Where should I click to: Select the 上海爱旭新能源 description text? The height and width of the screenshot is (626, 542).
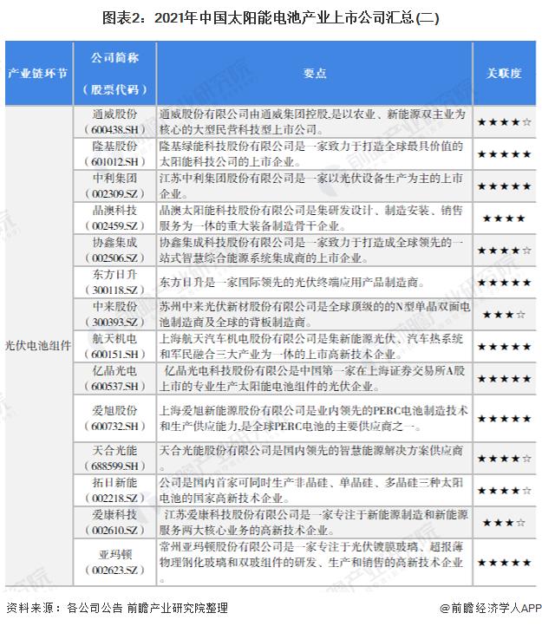(314, 419)
